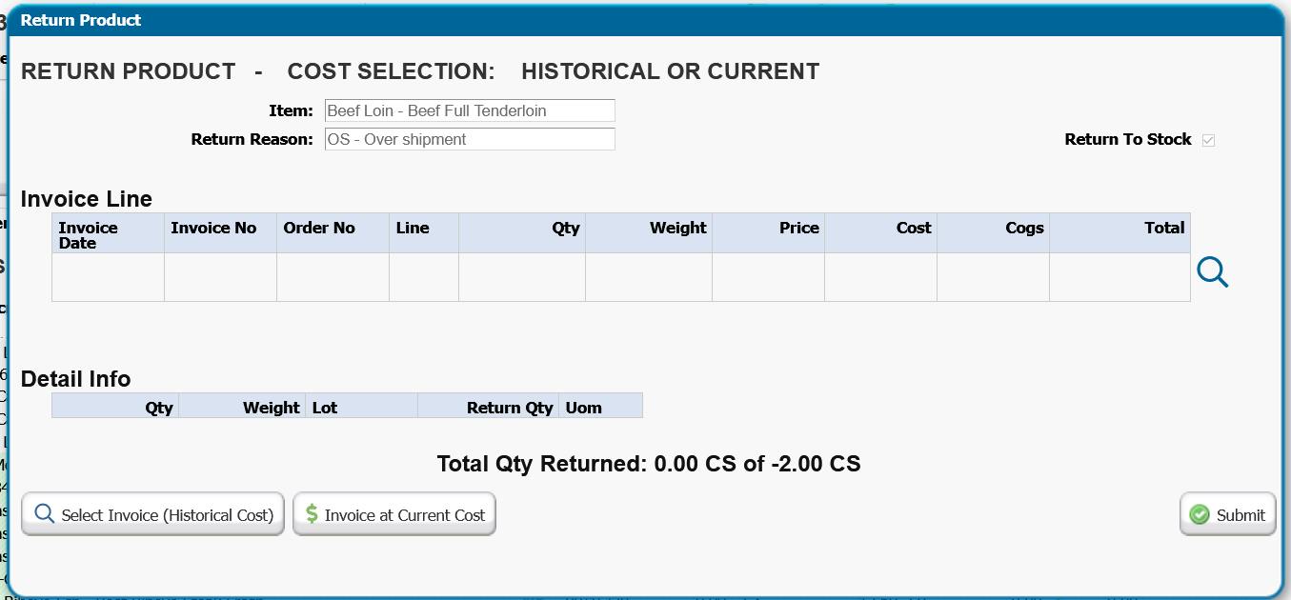Click the Invoice No column header

pyautogui.click(x=213, y=228)
